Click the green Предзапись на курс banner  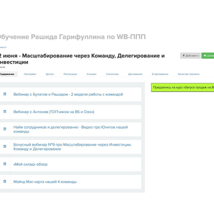tap(182, 87)
